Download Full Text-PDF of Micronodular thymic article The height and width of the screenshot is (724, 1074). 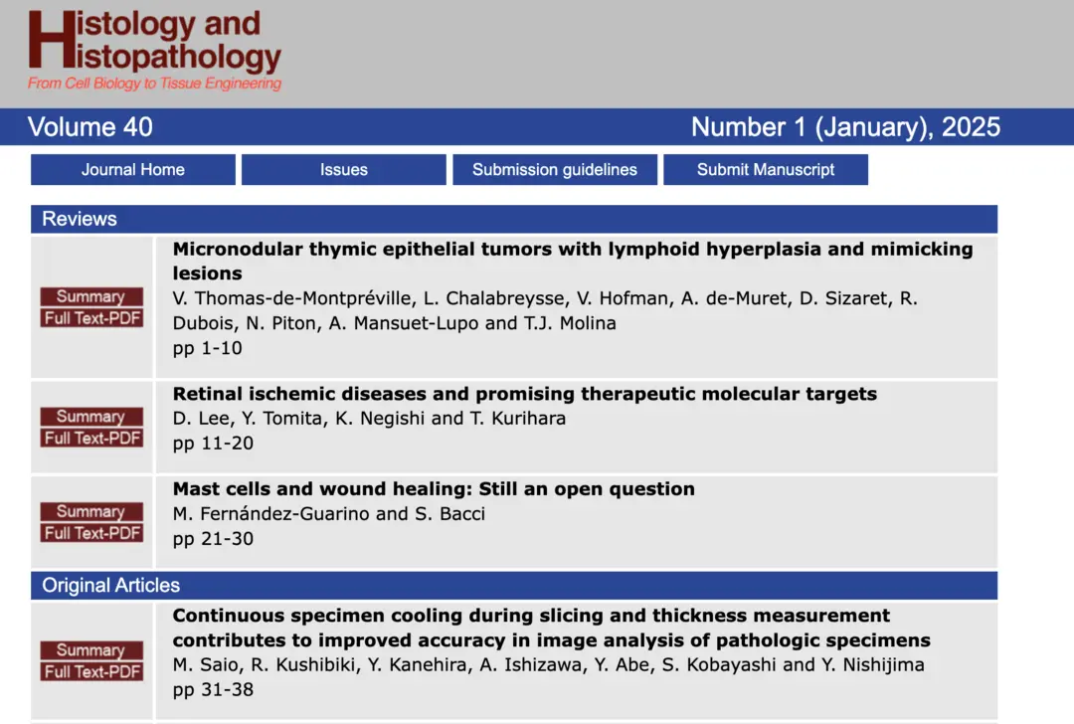[92, 318]
